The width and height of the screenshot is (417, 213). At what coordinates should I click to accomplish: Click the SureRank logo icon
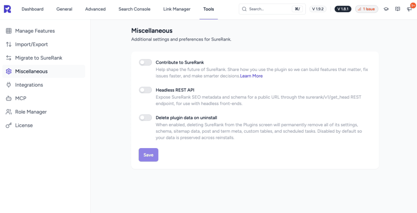[x=7, y=9]
